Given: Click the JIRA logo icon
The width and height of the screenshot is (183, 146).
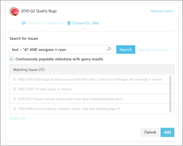Looking at the screenshot, I should [x=69, y=23].
